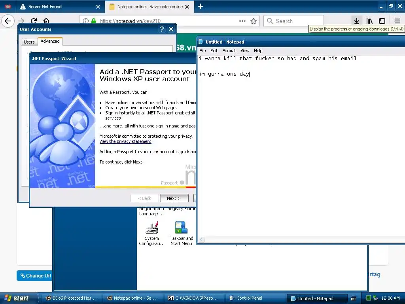Click Next in Passport Wizard
The width and height of the screenshot is (405, 304).
[x=174, y=198]
